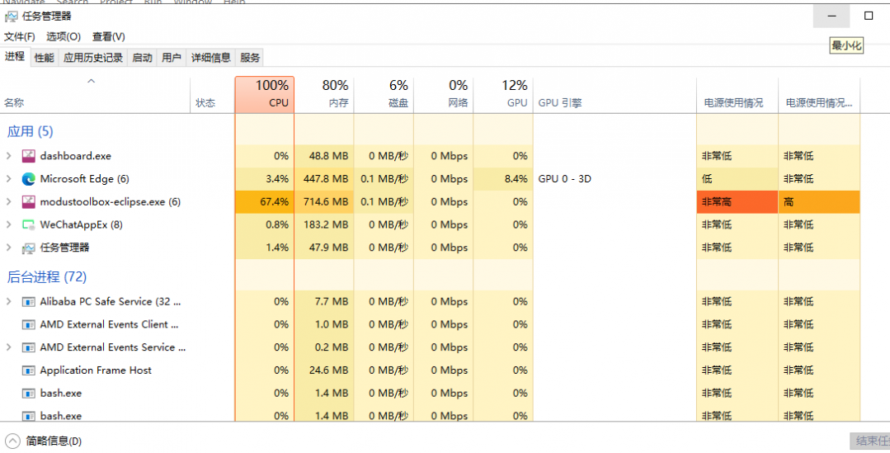Sort by the GPU 12% column header

point(503,94)
